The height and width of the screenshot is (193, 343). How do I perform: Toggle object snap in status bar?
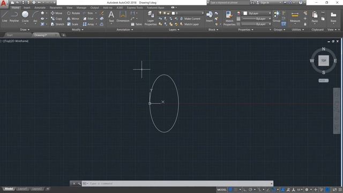click(x=274, y=189)
